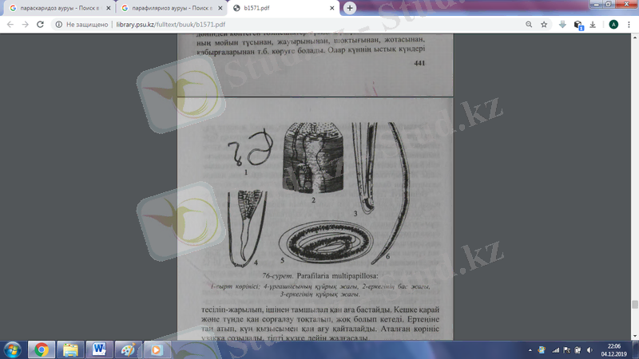Click the vertical scrollbar thumb
This screenshot has width=639, height=359.
635,304
